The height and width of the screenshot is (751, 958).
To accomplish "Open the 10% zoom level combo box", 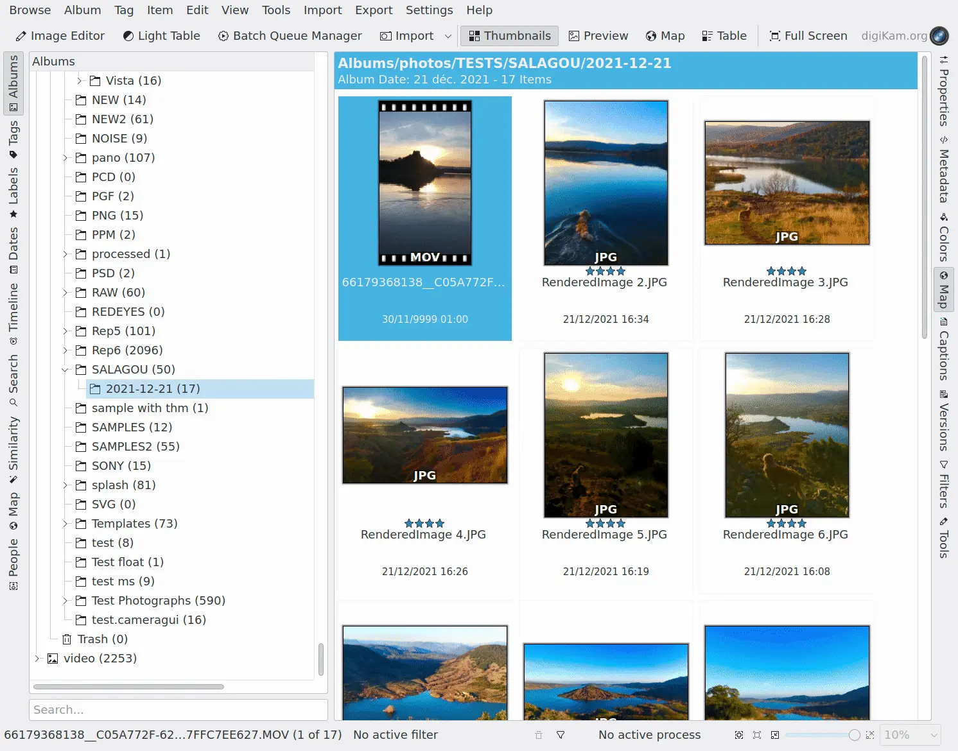I will 911,735.
